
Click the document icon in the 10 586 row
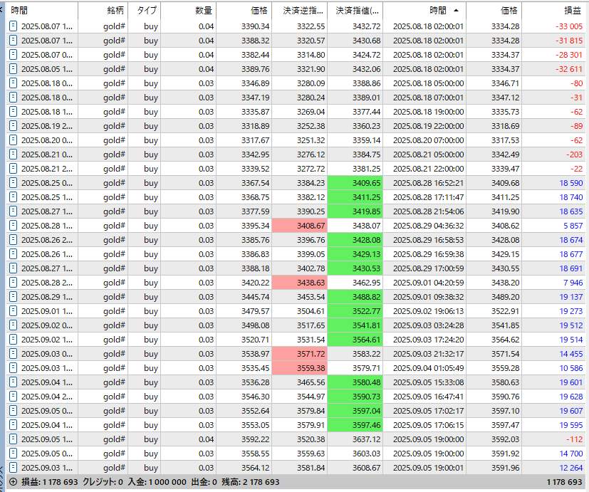coord(13,368)
